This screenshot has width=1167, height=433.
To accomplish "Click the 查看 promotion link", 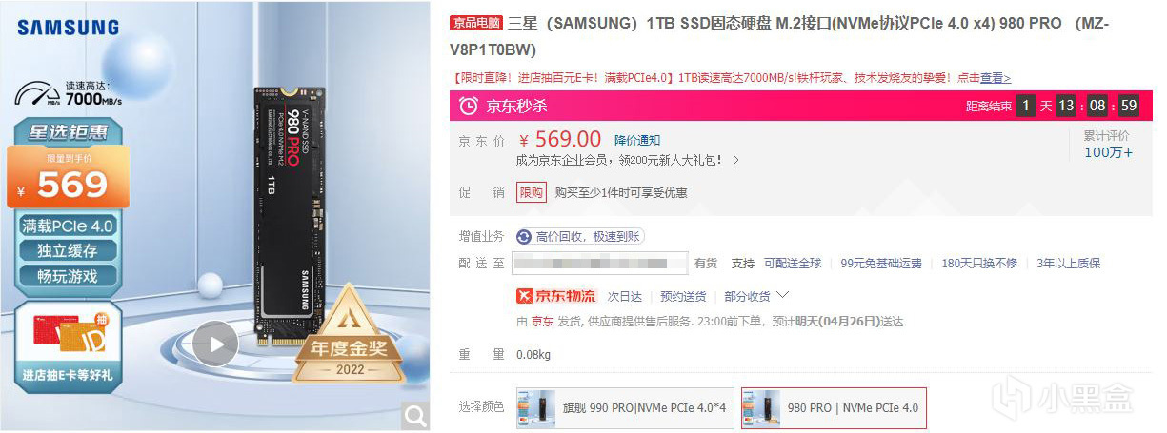I will [x=996, y=77].
